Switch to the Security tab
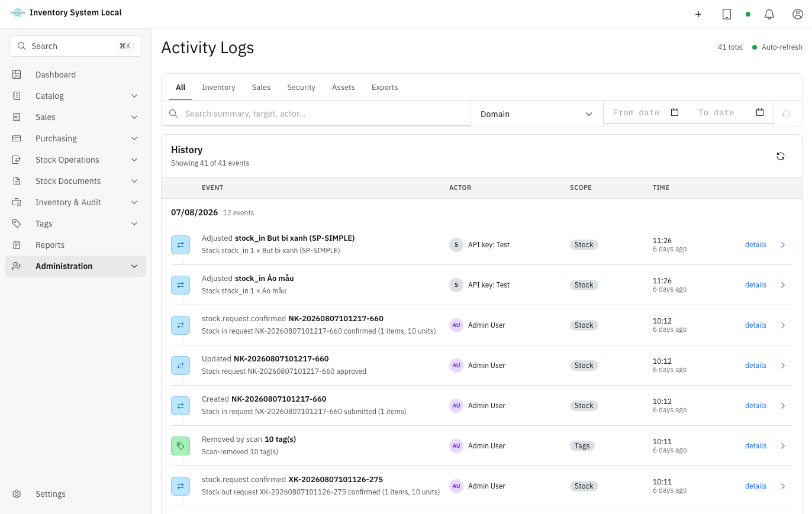 [301, 87]
